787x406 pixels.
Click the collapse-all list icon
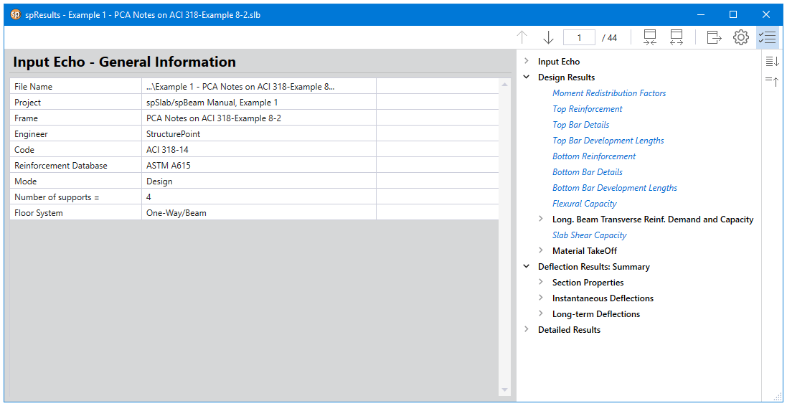coord(771,81)
